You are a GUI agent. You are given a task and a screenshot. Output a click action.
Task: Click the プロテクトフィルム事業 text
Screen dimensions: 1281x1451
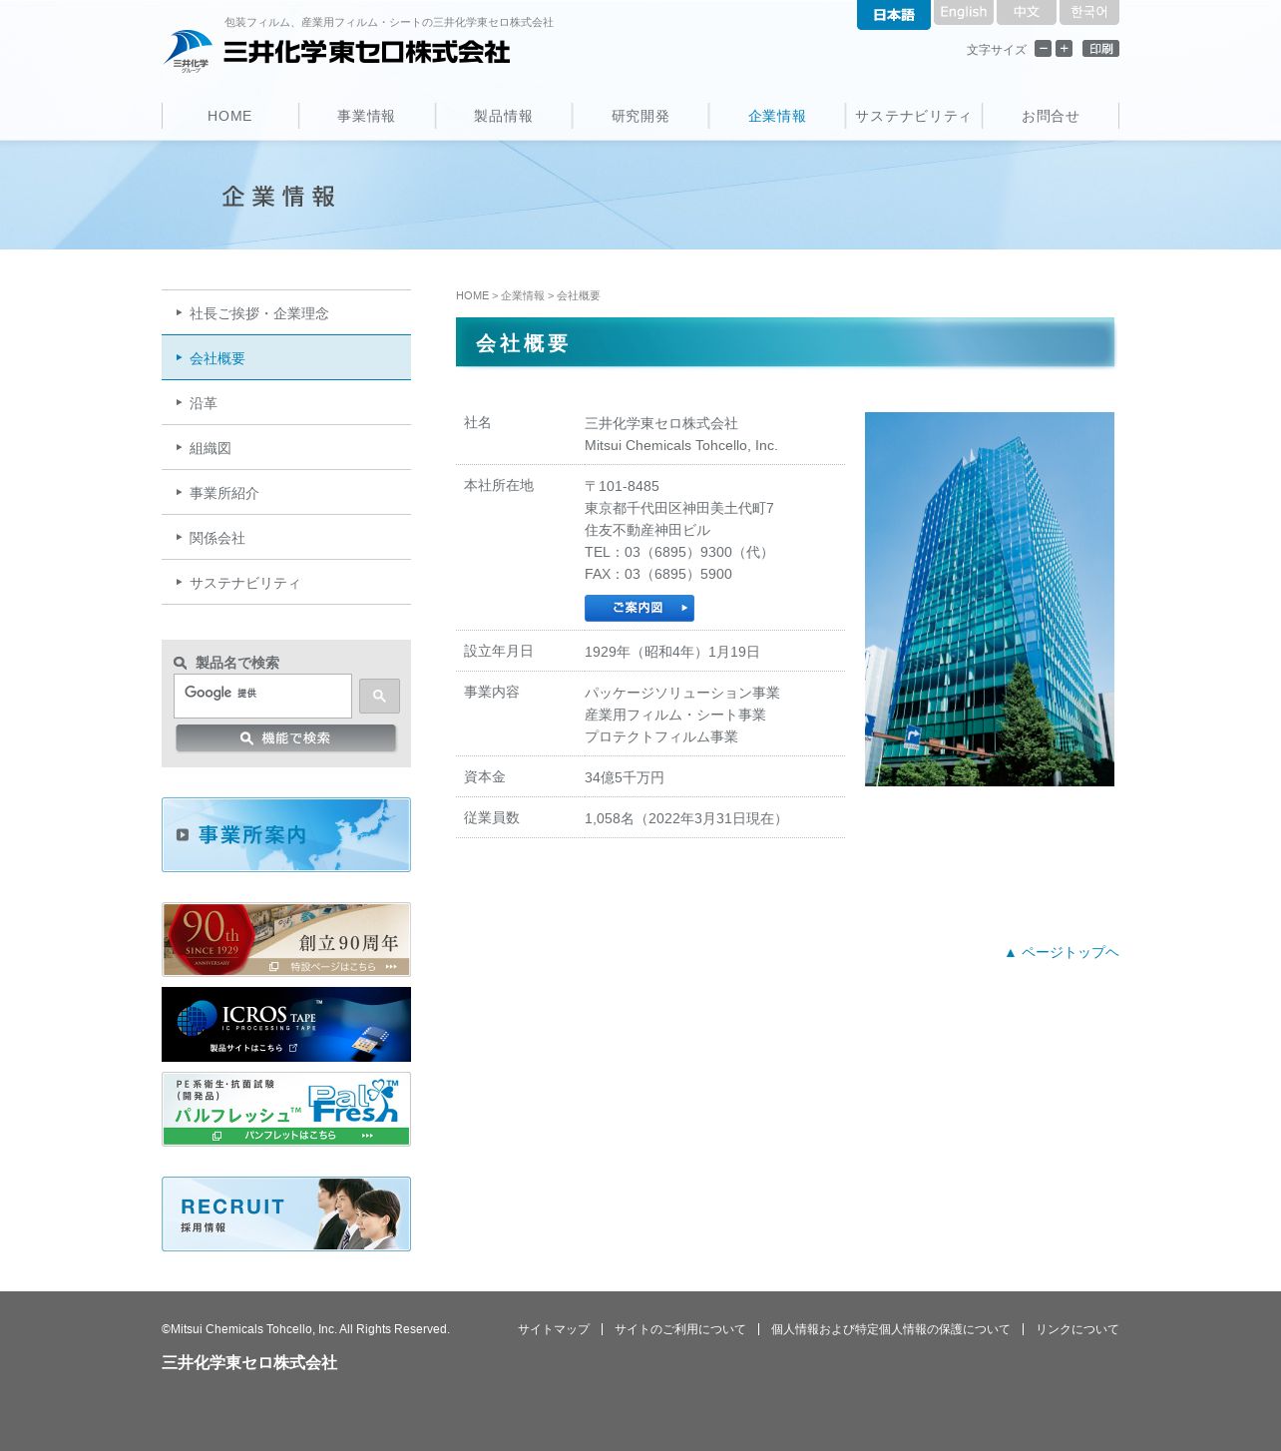coord(661,736)
